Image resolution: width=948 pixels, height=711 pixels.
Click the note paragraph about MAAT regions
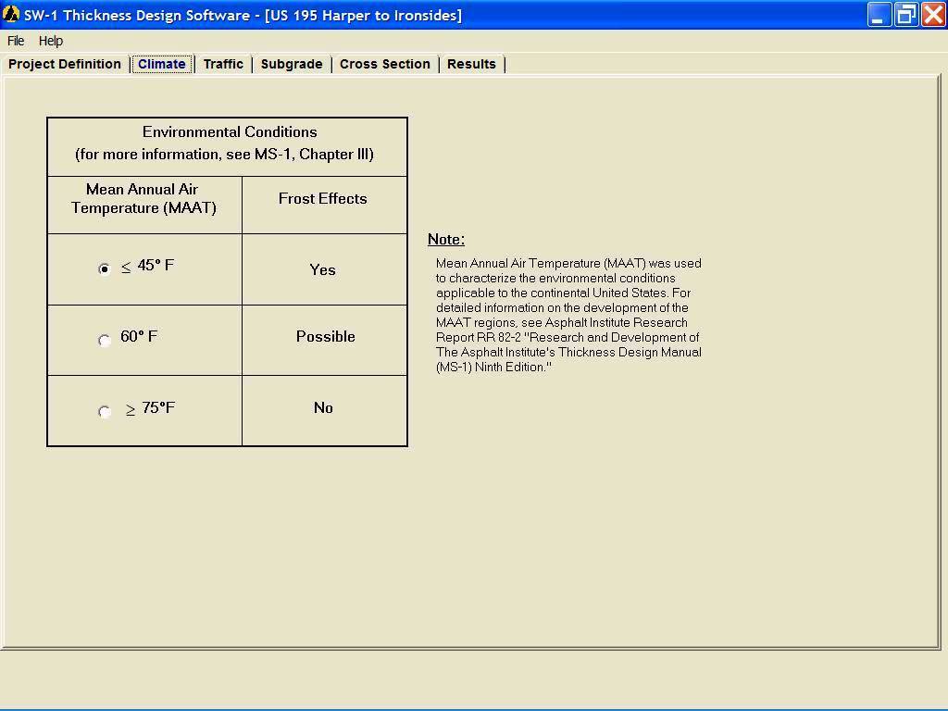(x=568, y=315)
